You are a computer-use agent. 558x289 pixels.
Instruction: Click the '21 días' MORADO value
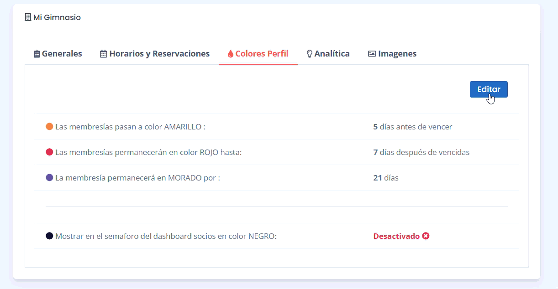click(386, 178)
